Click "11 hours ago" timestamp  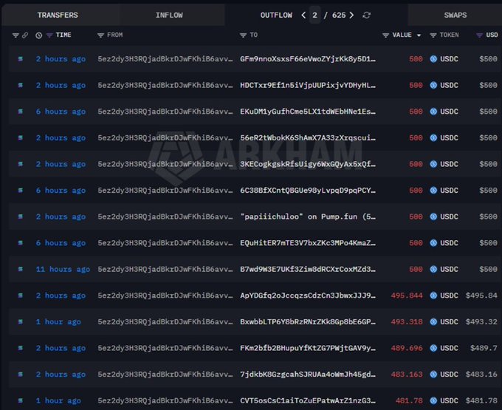coord(63,269)
